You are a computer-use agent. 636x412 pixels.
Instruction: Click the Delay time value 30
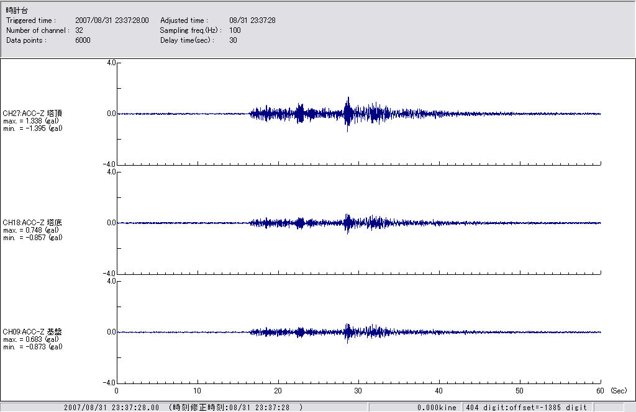pyautogui.click(x=233, y=40)
